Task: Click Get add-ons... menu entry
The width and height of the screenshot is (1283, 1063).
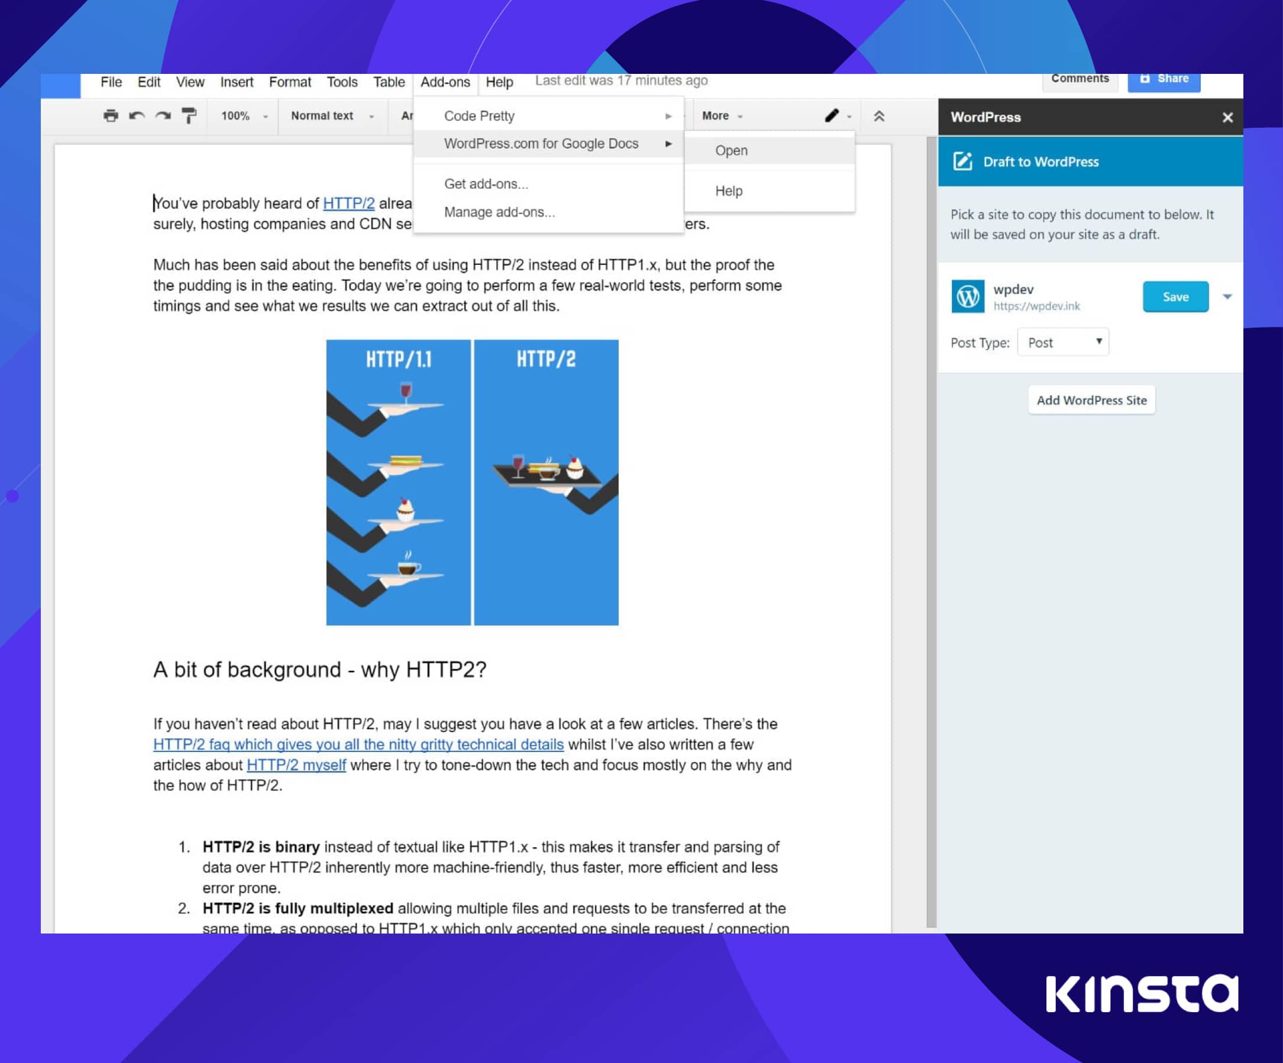Action: (x=548, y=184)
